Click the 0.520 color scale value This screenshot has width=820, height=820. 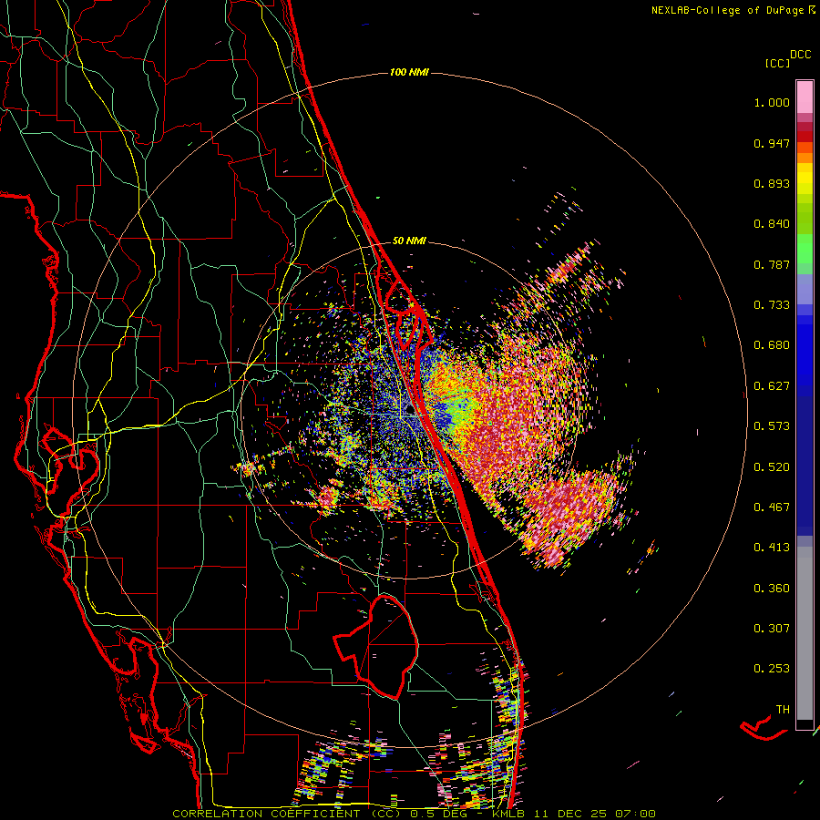pos(772,467)
